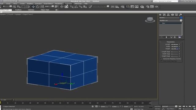This screenshot has height=110, width=196.
Task: Activate the Angle Snap toggle
Action: pyautogui.click(x=76, y=7)
